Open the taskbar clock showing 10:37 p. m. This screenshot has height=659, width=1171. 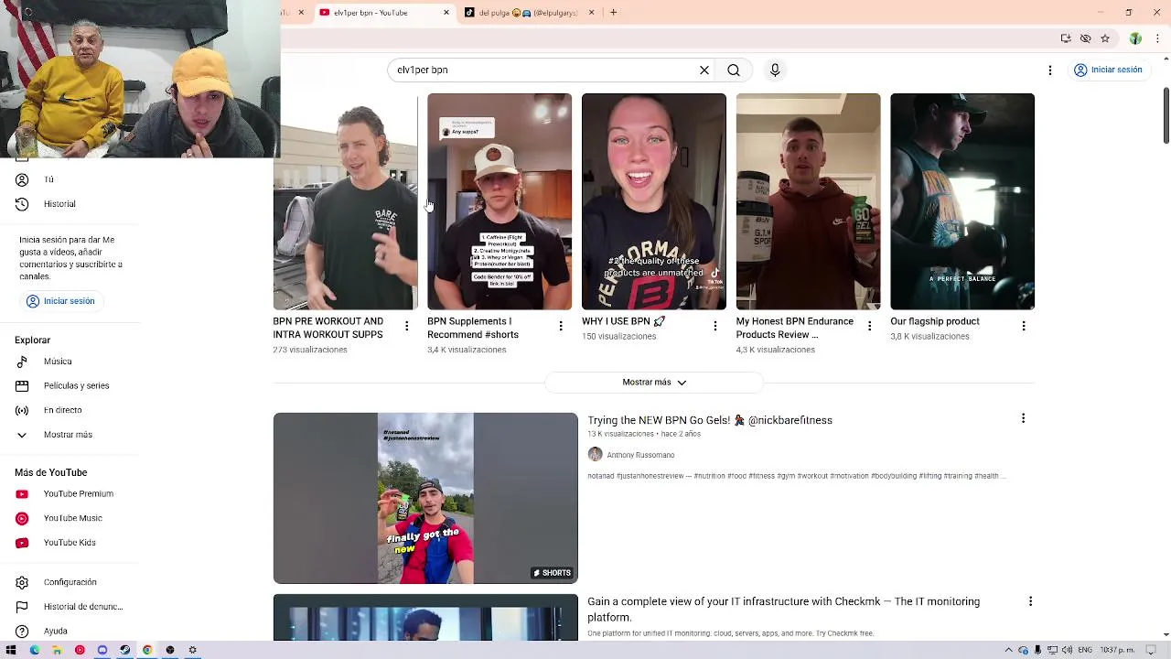click(1118, 650)
